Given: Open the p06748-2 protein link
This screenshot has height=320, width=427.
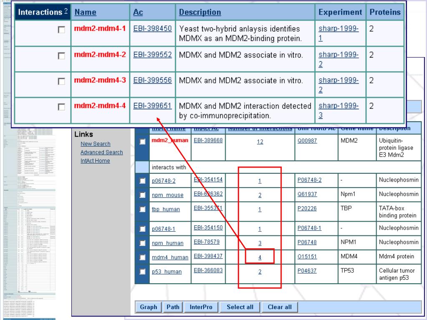Looking at the screenshot, I should coord(163,181).
